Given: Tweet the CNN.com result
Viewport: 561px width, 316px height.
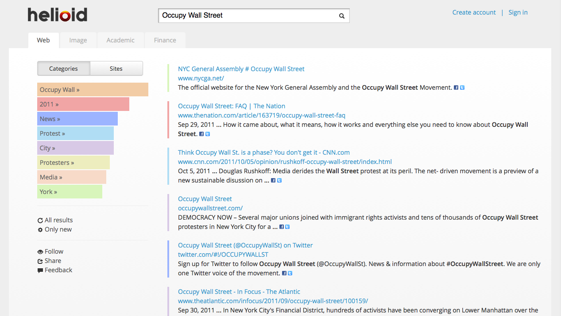Looking at the screenshot, I should [x=279, y=180].
